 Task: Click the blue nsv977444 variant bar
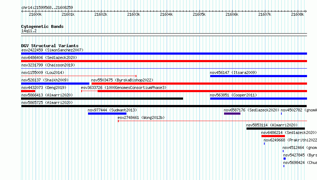click(x=107, y=114)
